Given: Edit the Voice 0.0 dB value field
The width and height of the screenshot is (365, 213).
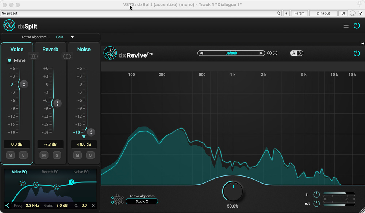Looking at the screenshot, I should tap(17, 144).
